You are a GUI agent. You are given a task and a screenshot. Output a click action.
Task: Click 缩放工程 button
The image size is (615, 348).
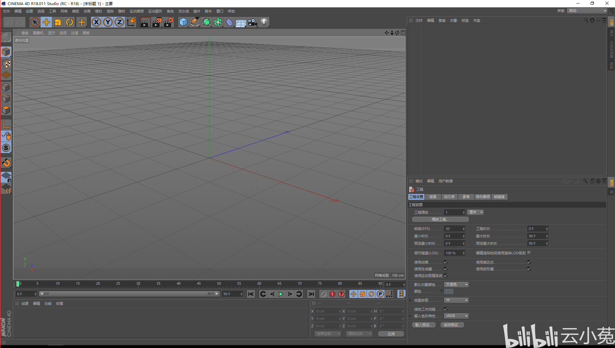pyautogui.click(x=441, y=219)
